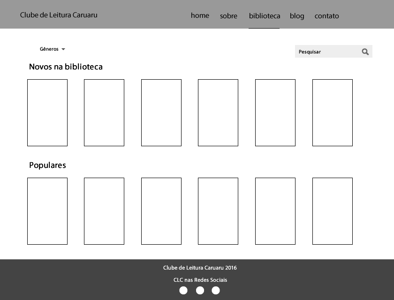Open the first social media circle icon
The width and height of the screenshot is (394, 300).
coord(183,290)
